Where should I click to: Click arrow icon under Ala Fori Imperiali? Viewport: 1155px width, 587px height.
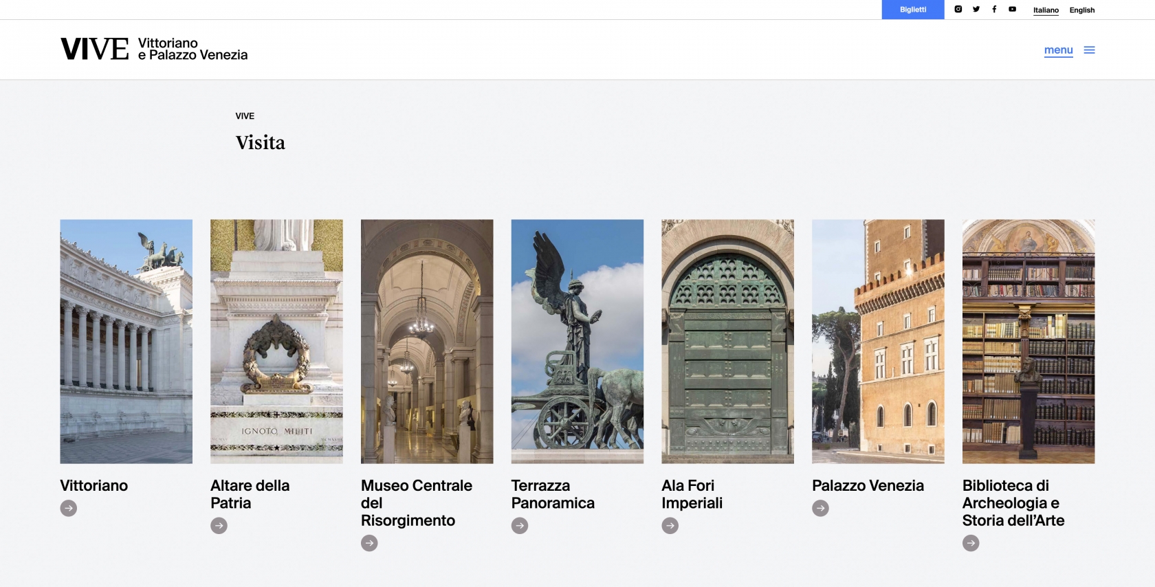click(670, 526)
